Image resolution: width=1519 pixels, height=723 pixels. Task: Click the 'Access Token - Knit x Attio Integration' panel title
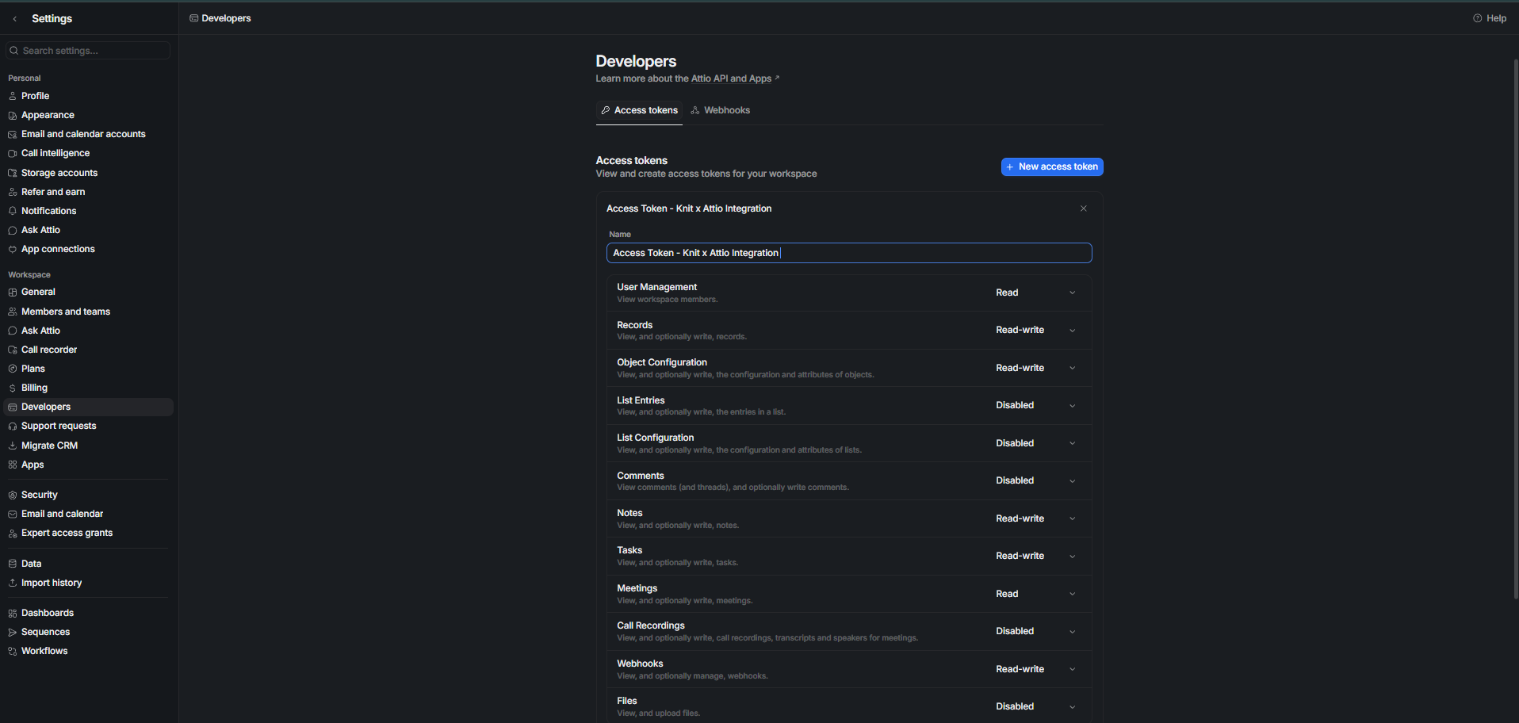tap(689, 208)
